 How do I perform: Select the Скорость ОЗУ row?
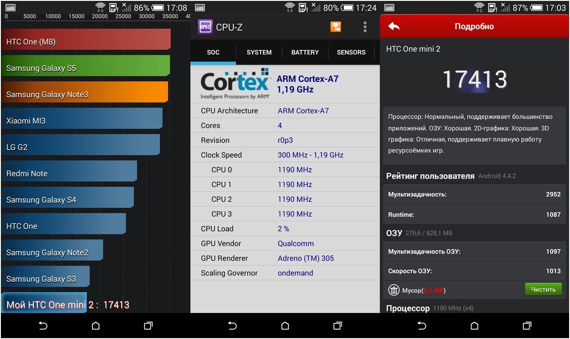[x=474, y=271]
